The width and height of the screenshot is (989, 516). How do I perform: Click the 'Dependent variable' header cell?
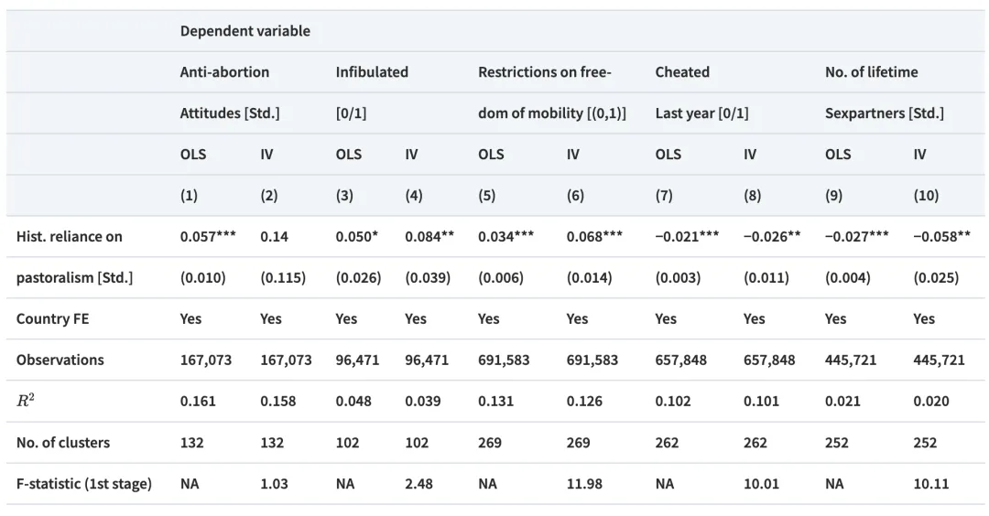pos(245,31)
